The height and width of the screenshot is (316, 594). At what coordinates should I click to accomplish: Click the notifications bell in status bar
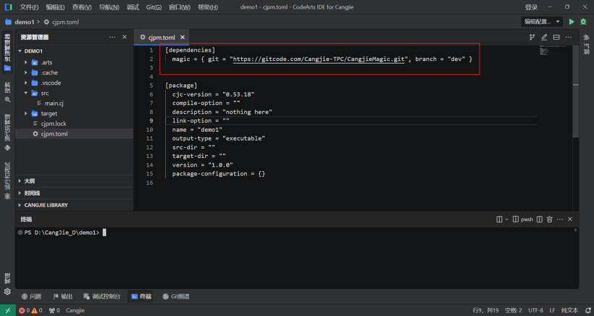click(587, 310)
